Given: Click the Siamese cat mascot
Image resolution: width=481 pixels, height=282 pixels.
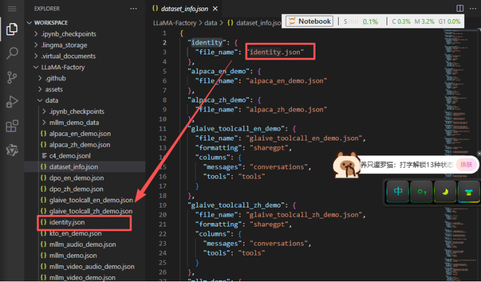Looking at the screenshot, I should click(x=346, y=165).
